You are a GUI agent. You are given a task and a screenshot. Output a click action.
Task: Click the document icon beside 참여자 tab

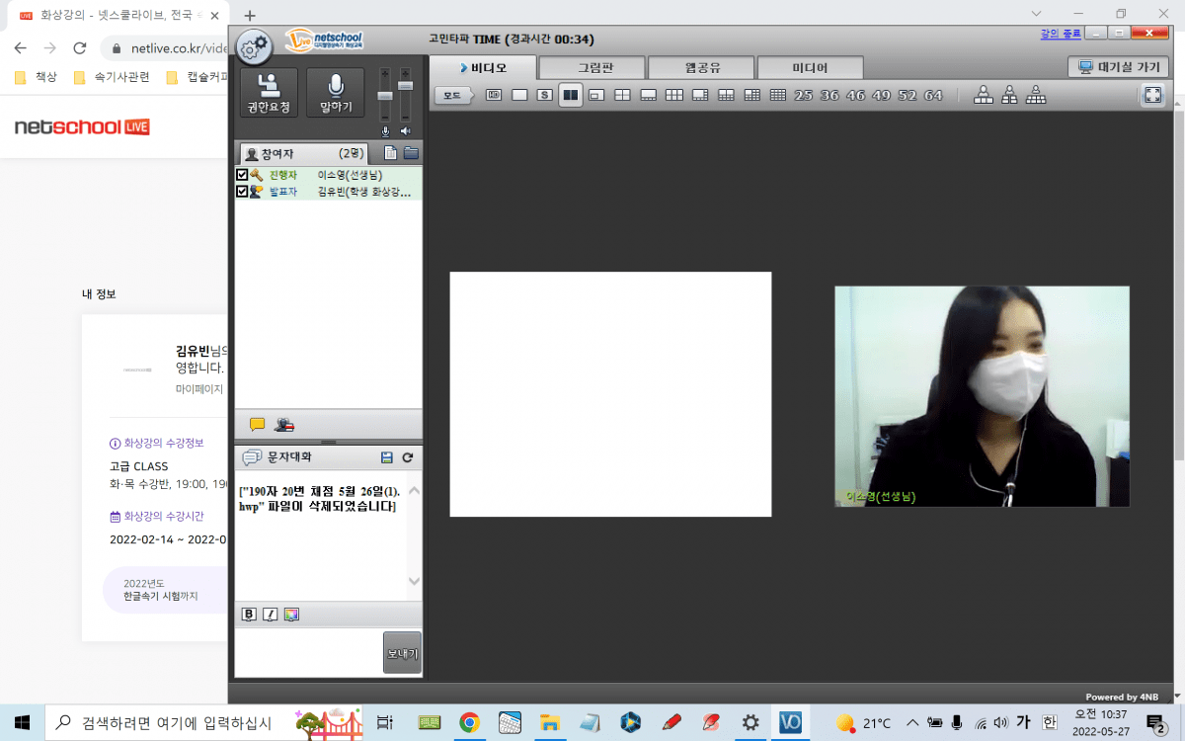coord(390,153)
